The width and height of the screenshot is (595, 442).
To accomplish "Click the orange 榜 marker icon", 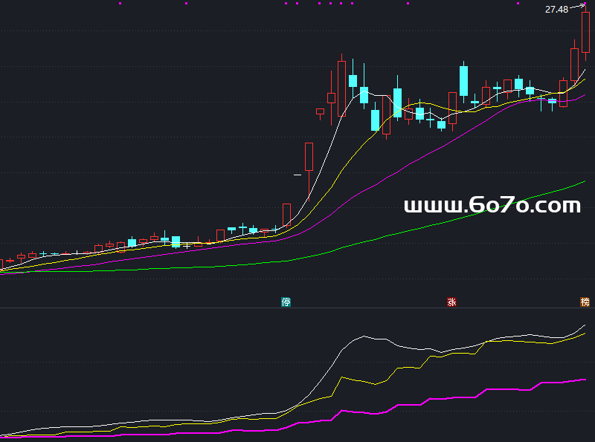I will (x=585, y=302).
